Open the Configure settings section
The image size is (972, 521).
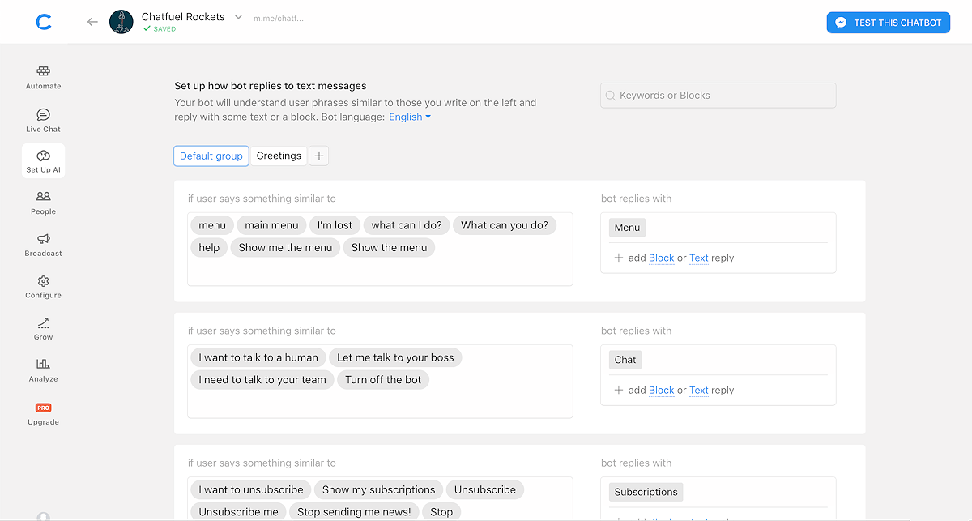[44, 287]
